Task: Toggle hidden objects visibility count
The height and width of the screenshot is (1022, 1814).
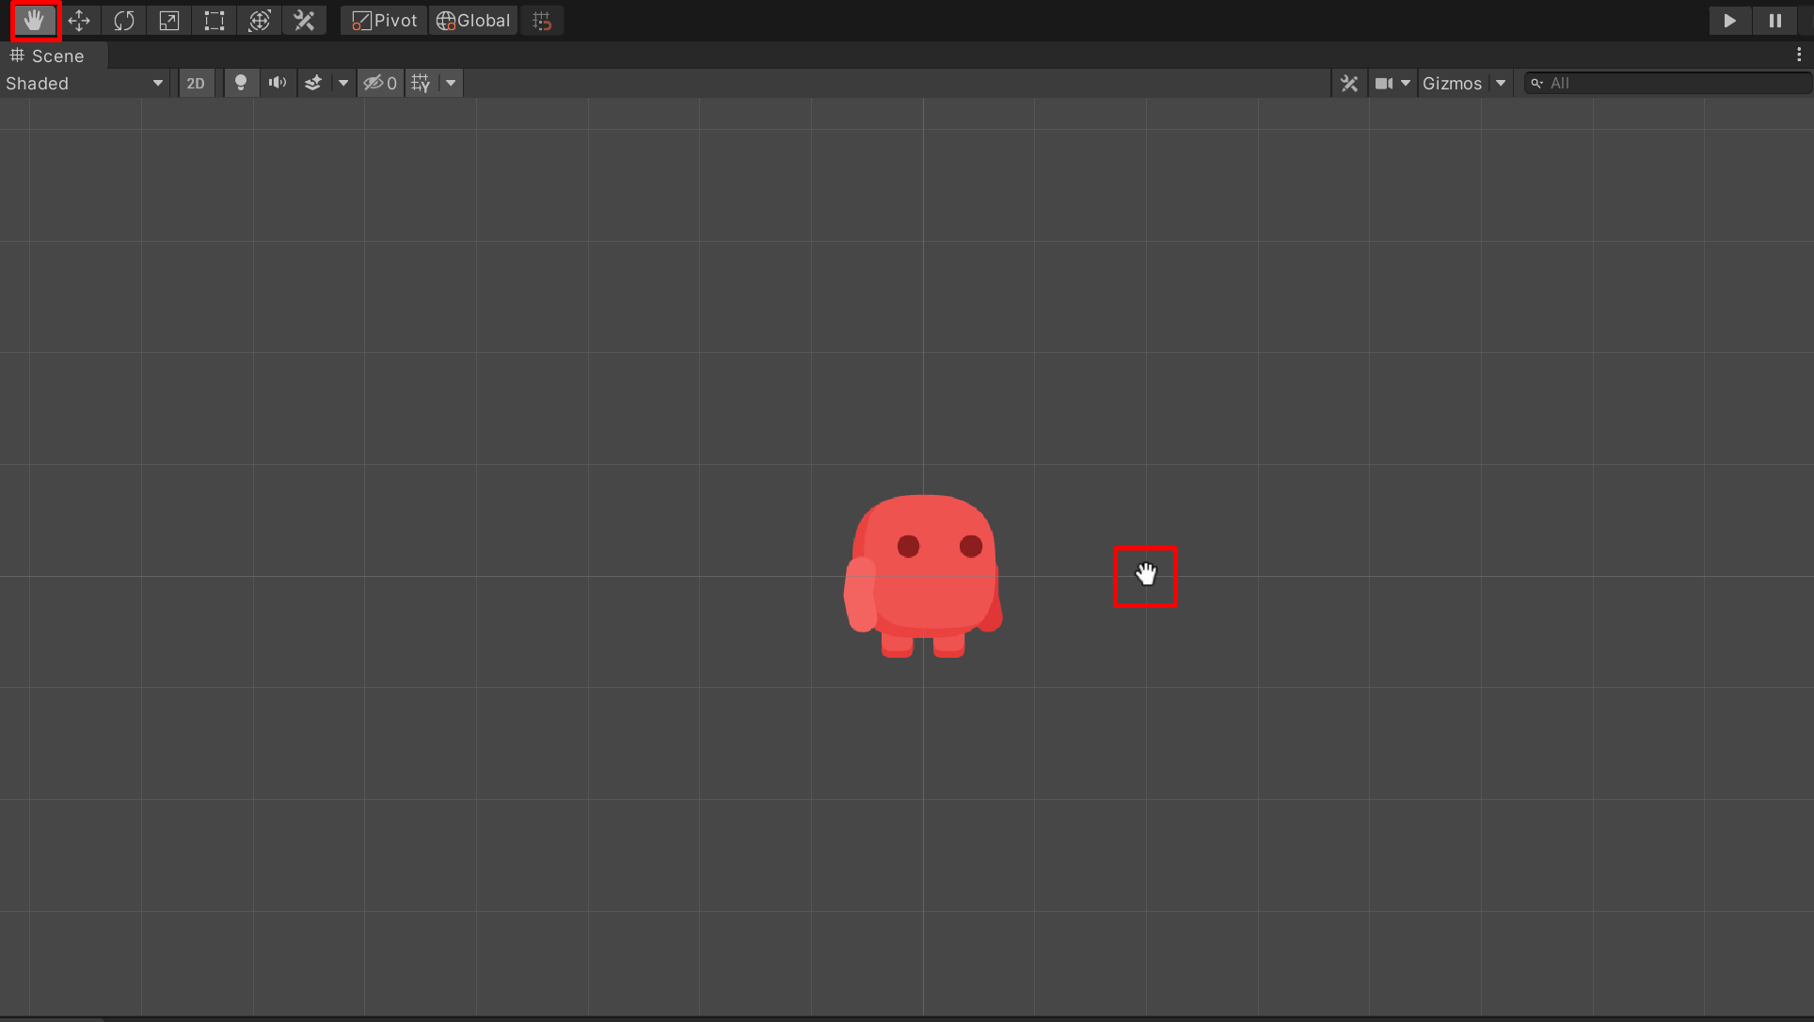Action: [381, 83]
